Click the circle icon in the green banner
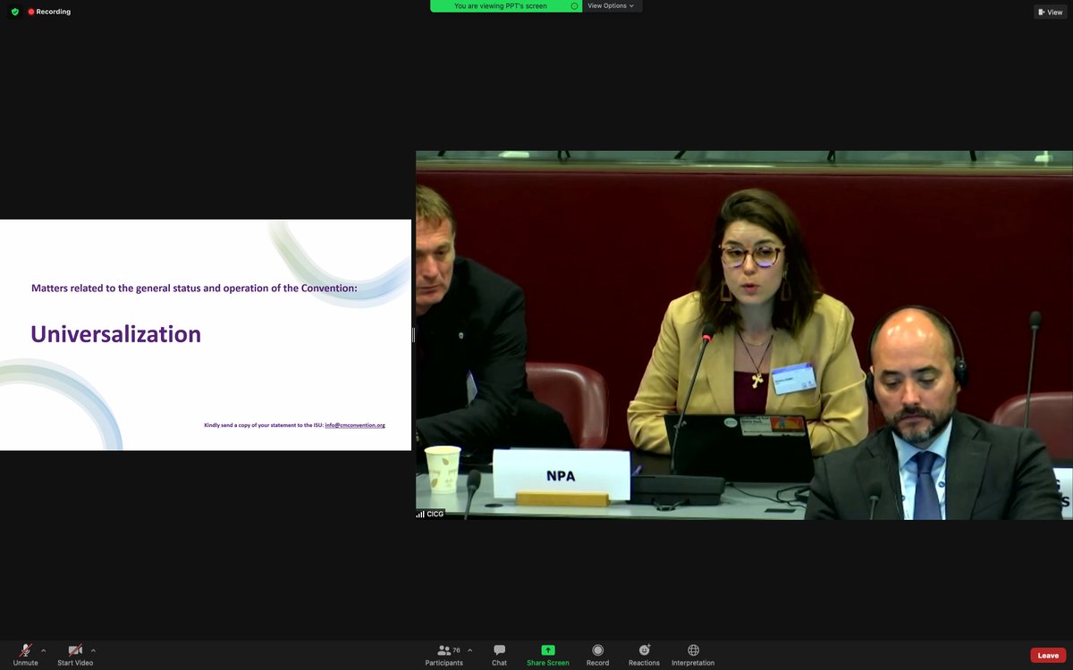Image resolution: width=1073 pixels, height=670 pixels. (x=575, y=6)
